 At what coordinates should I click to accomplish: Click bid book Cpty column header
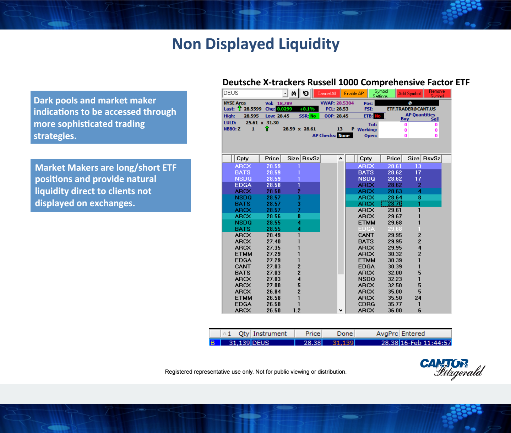[247, 159]
